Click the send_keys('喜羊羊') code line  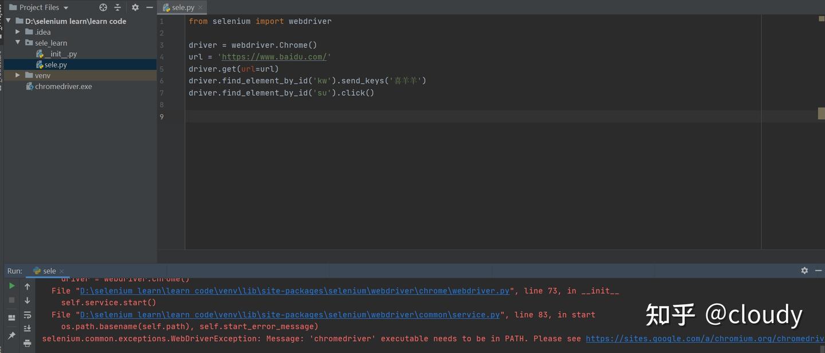308,81
